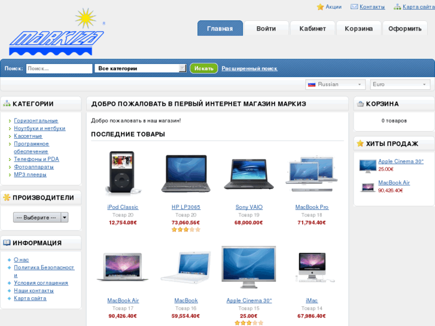Click the Категории header tree icon
Viewport: 435px width, 326px height.
[7, 103]
